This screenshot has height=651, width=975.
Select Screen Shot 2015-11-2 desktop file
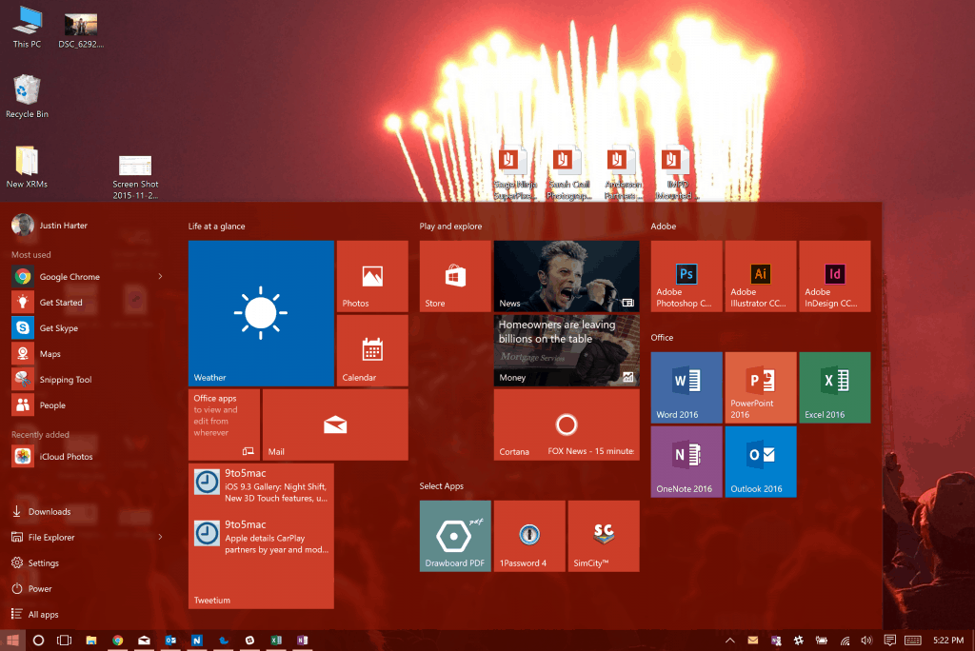(135, 177)
